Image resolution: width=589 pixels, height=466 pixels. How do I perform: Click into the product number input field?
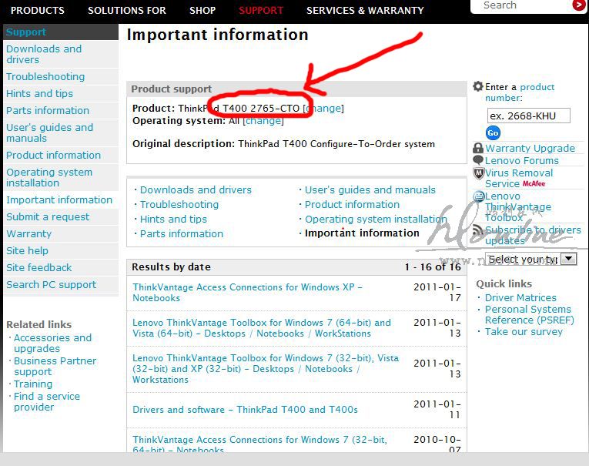(528, 116)
